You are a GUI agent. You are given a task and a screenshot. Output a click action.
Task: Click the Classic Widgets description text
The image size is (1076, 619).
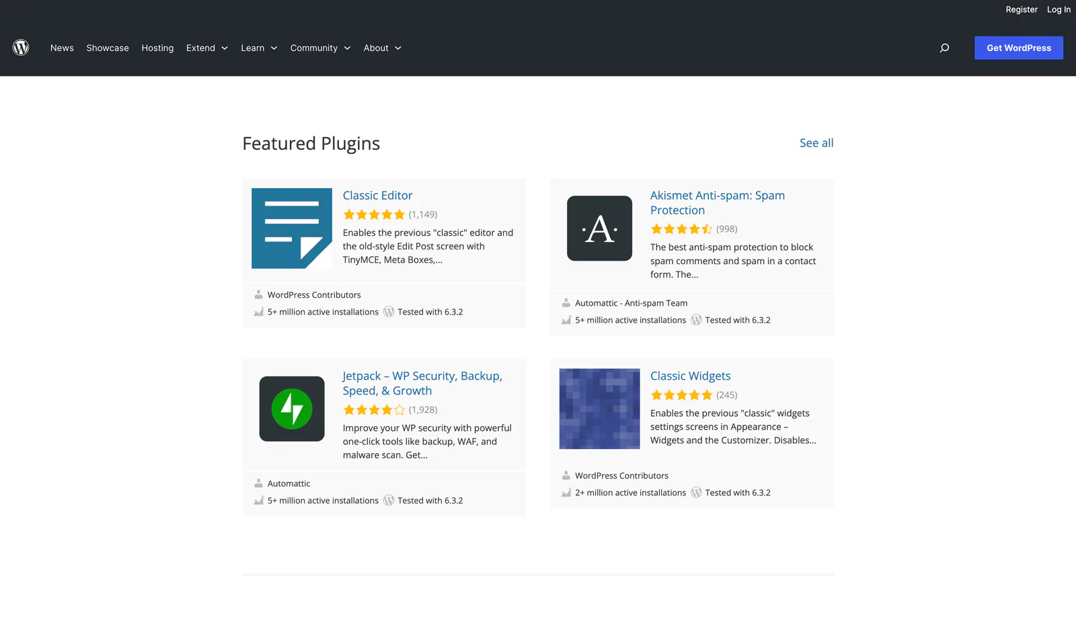(733, 427)
